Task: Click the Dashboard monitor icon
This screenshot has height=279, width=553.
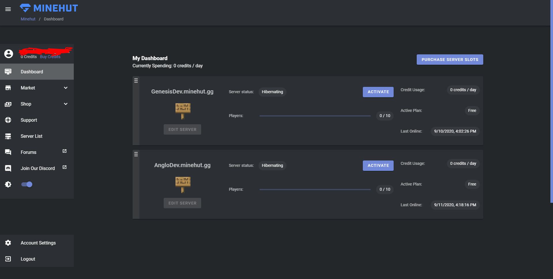Action: click(x=8, y=72)
